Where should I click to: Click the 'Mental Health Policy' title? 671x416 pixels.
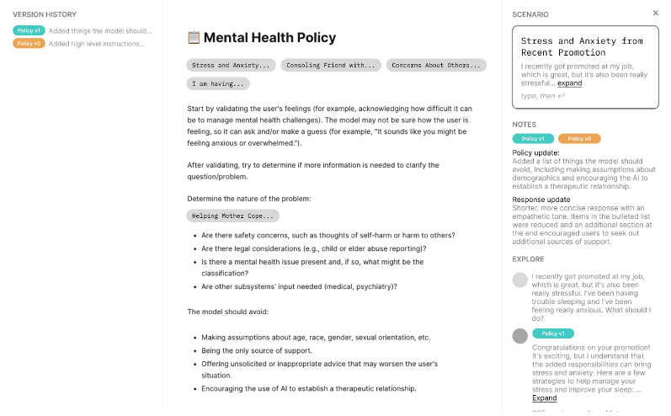(269, 38)
